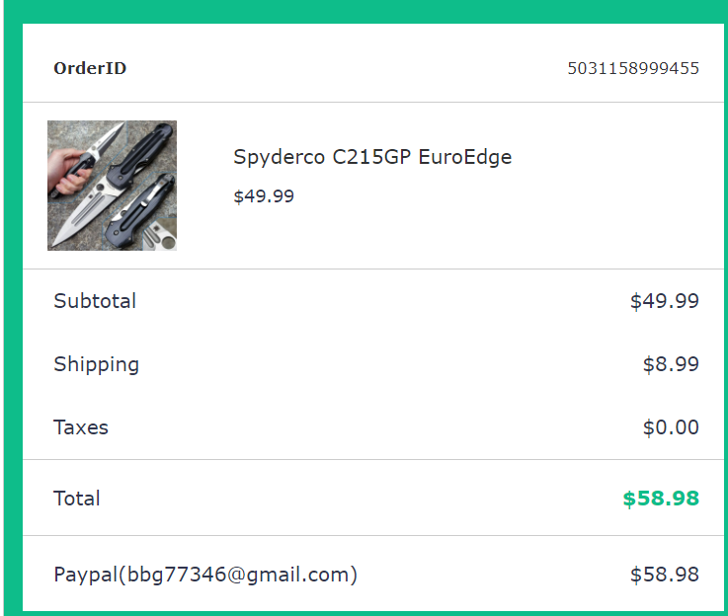Click the Shipping label
Image resolution: width=728 pixels, height=616 pixels.
[96, 364]
